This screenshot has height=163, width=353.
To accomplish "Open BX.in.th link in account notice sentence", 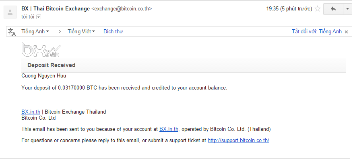I will (x=169, y=129).
